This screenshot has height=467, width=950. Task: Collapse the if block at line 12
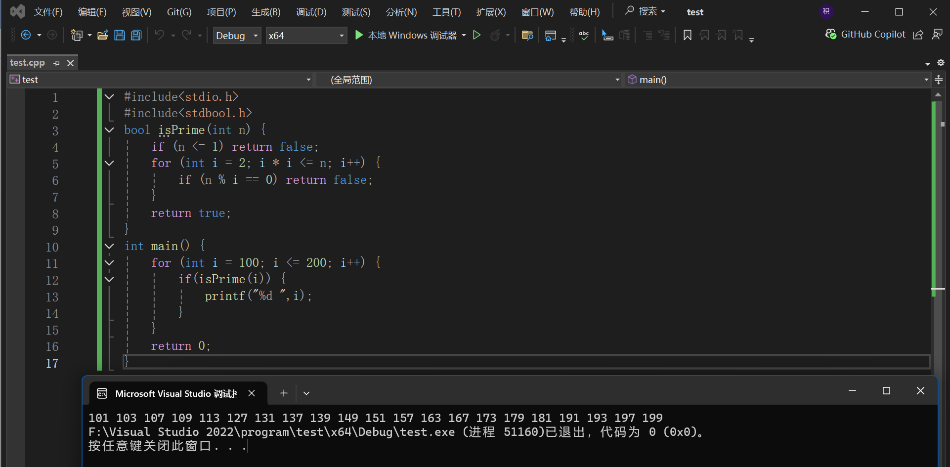109,279
